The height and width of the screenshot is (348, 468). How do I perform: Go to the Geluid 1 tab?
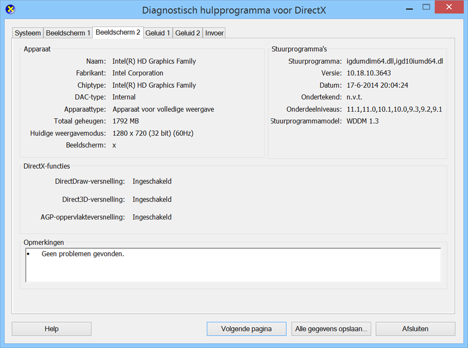(158, 33)
